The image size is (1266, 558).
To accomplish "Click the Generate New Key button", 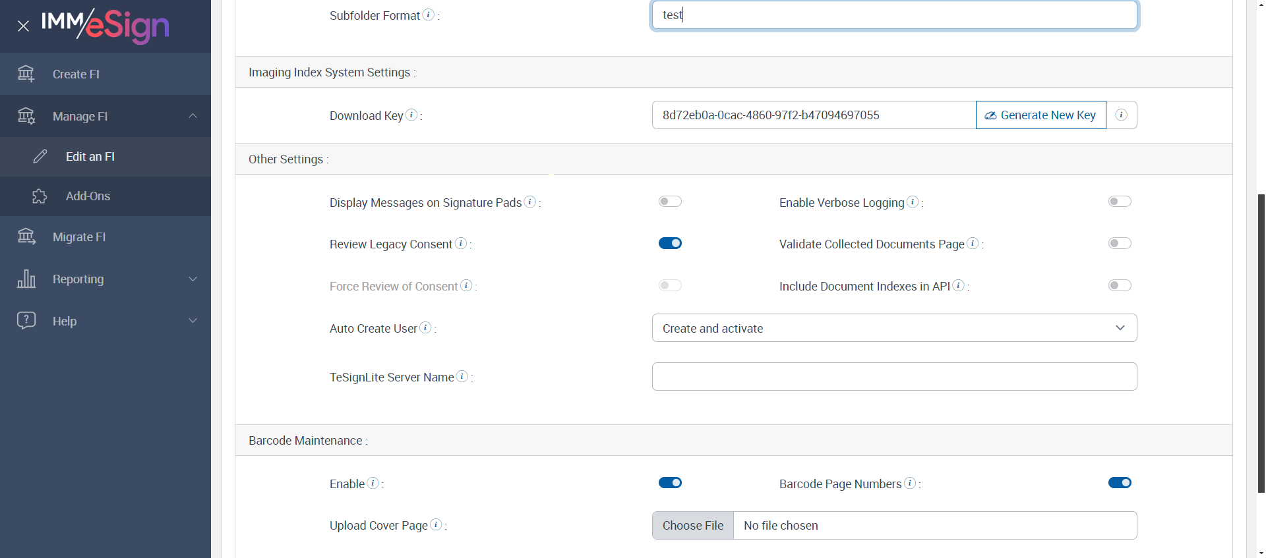I will [1040, 115].
